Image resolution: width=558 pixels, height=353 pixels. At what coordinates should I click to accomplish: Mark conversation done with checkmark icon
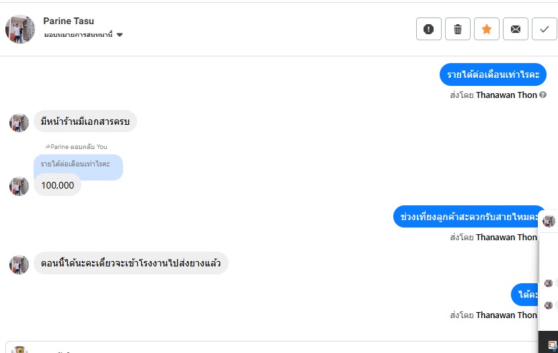(x=545, y=29)
